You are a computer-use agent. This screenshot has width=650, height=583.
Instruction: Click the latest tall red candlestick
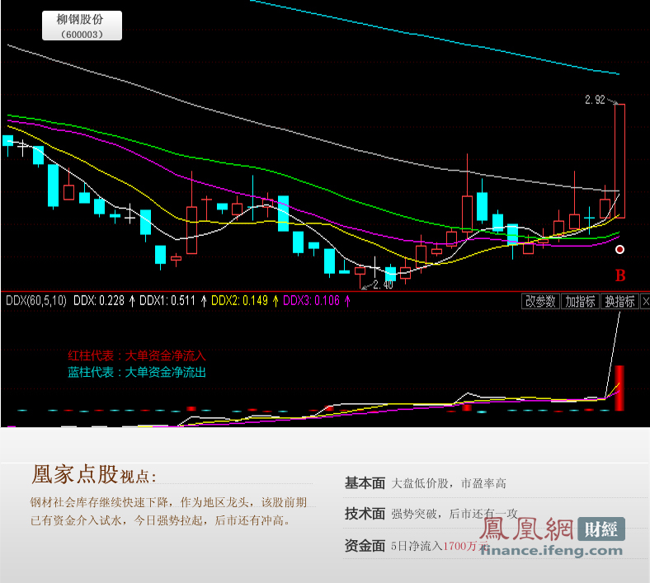click(x=619, y=161)
